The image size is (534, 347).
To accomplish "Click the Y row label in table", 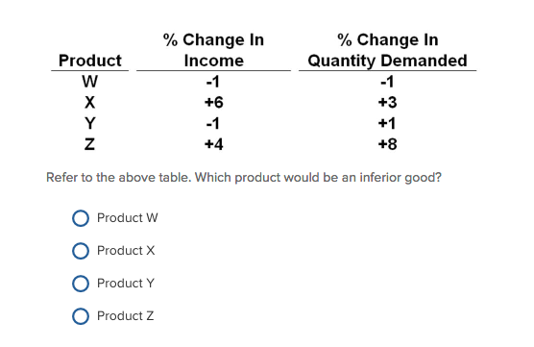I will [90, 123].
